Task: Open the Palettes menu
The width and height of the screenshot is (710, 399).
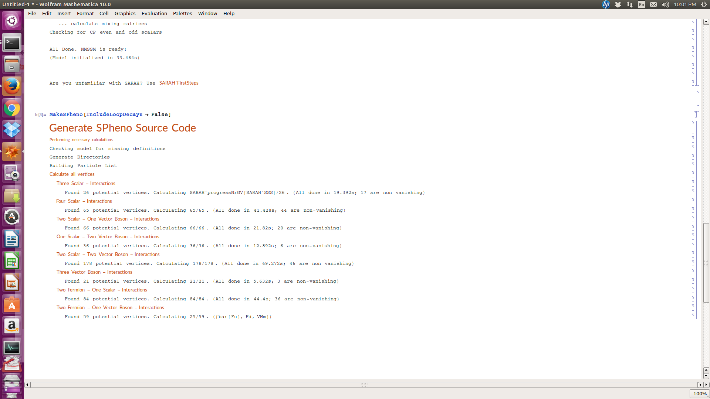Action: (x=182, y=13)
